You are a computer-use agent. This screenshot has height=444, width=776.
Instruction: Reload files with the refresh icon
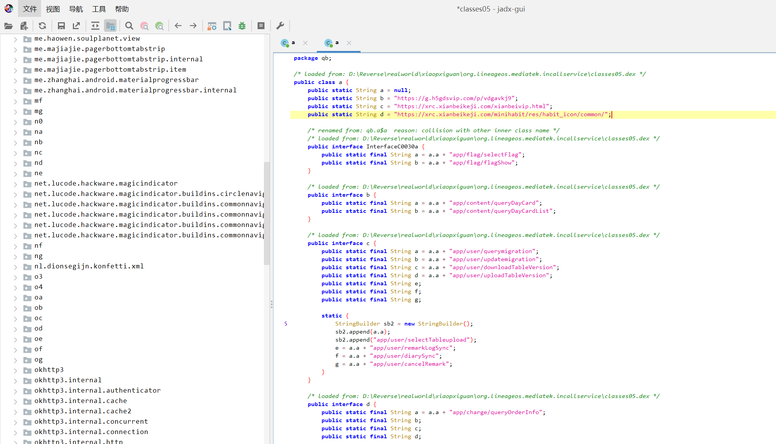click(42, 26)
